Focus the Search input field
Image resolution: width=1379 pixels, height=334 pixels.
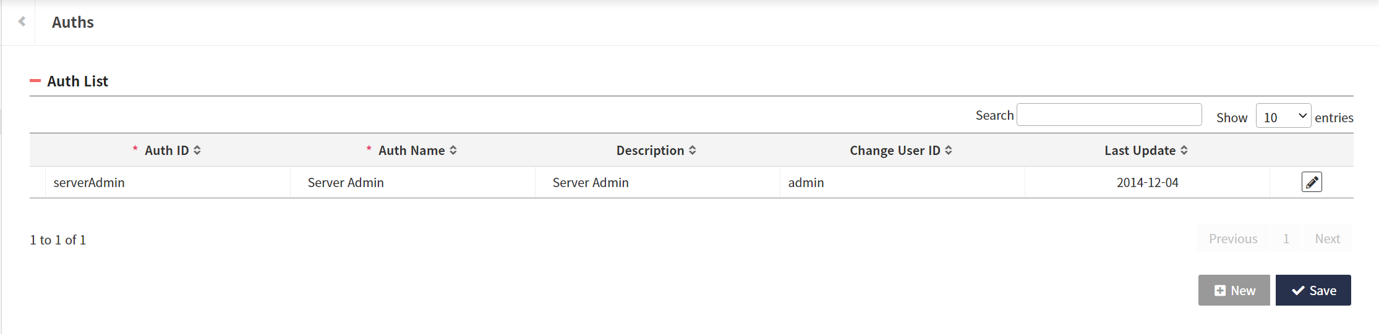click(x=1109, y=115)
